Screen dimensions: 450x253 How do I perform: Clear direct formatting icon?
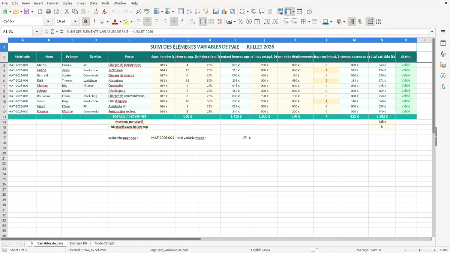click(x=105, y=12)
